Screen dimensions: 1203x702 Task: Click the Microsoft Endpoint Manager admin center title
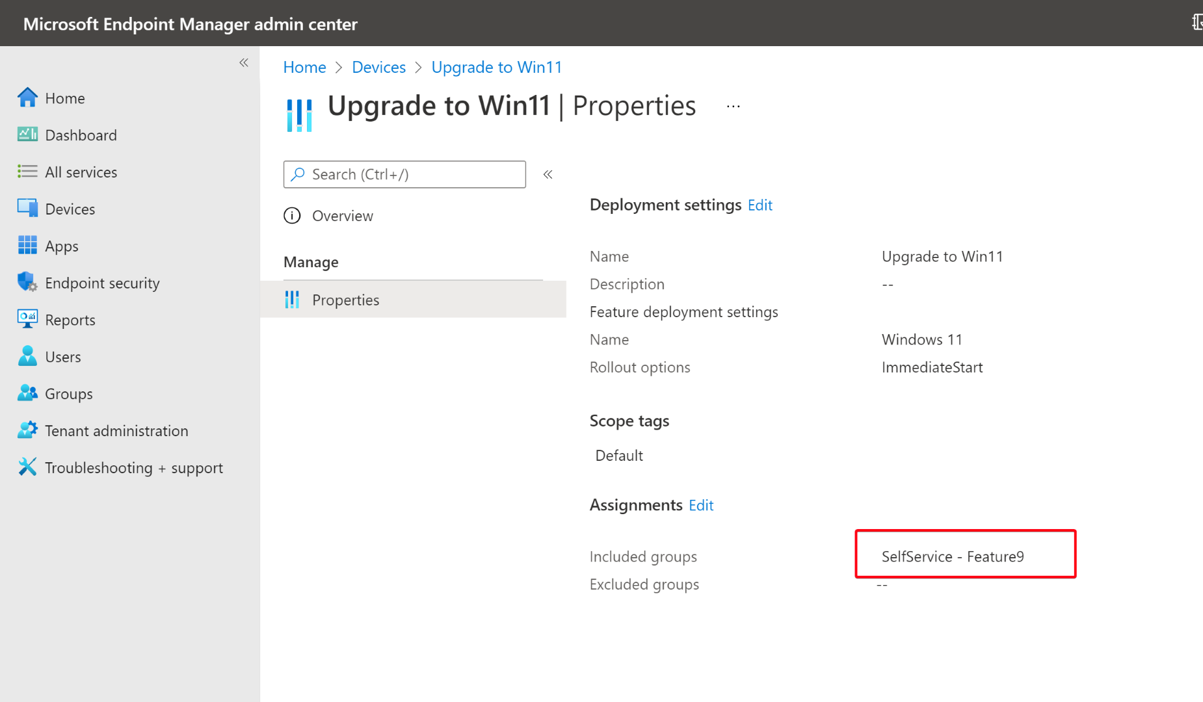(x=191, y=24)
